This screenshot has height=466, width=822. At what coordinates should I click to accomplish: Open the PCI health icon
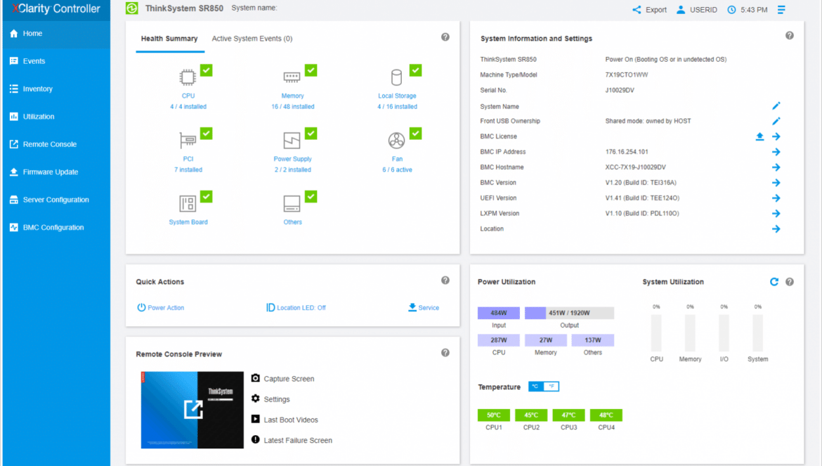click(x=188, y=141)
